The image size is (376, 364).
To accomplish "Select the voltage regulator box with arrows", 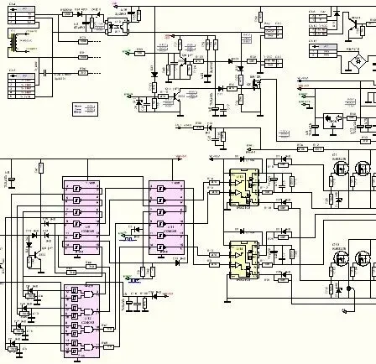I will [333, 121].
